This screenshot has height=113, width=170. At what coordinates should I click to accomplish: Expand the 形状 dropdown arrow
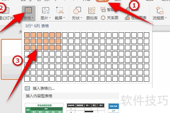(x=81, y=18)
